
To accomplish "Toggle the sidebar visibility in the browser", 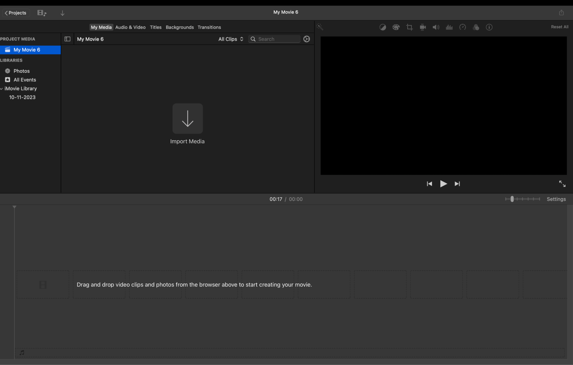I will [68, 39].
